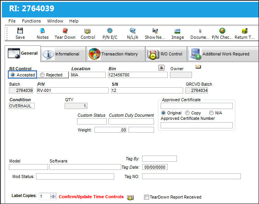Check TearDown Report Received checkbox
Viewport: 259px width, 204px height.
click(146, 197)
